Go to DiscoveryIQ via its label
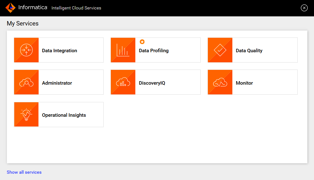This screenshot has height=180, width=314. (x=152, y=83)
